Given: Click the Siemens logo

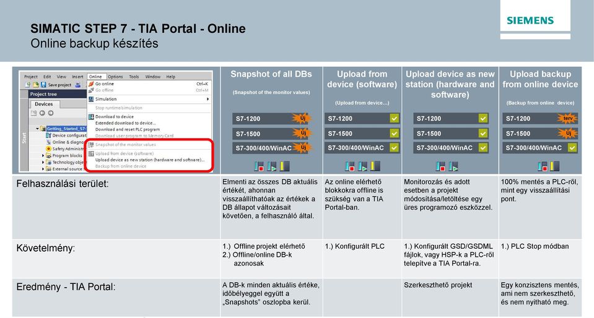Looking at the screenshot, I should click(530, 20).
